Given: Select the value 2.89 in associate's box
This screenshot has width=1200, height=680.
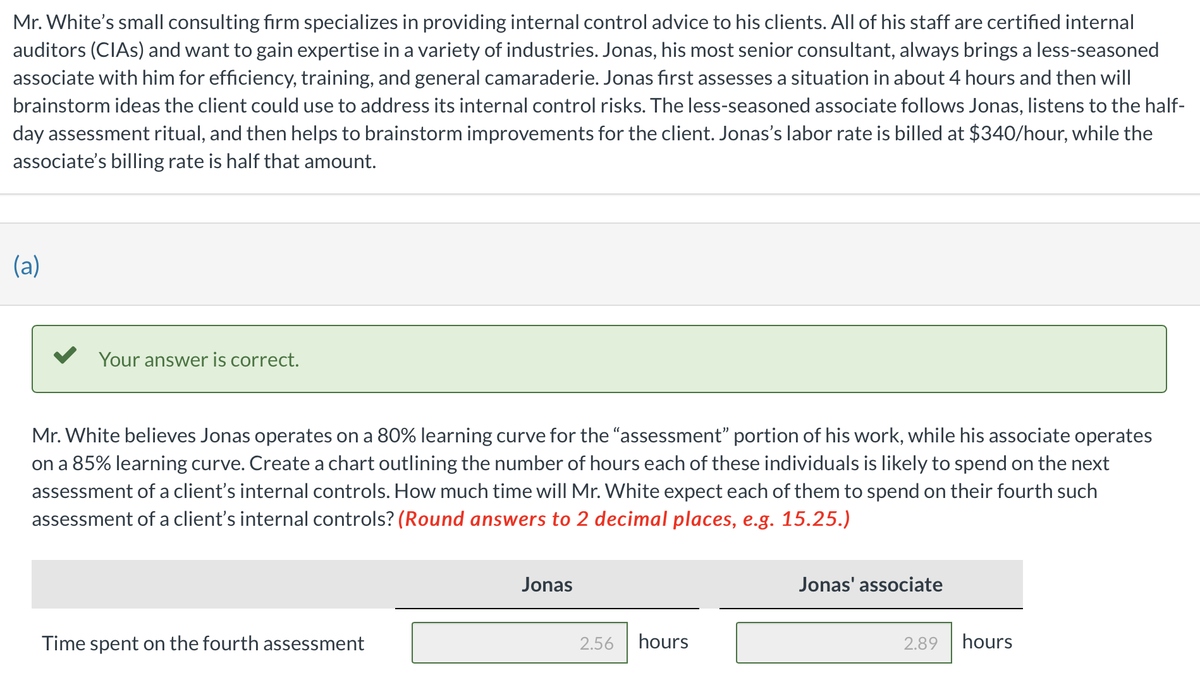Looking at the screenshot, I should pos(921,643).
